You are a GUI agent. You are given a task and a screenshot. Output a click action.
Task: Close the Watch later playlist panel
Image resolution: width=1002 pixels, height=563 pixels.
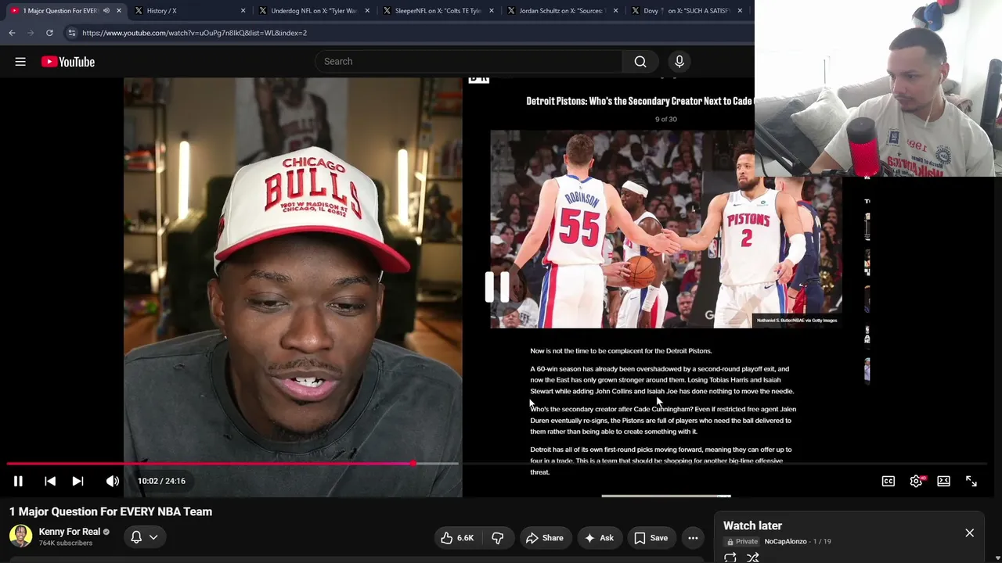(969, 533)
